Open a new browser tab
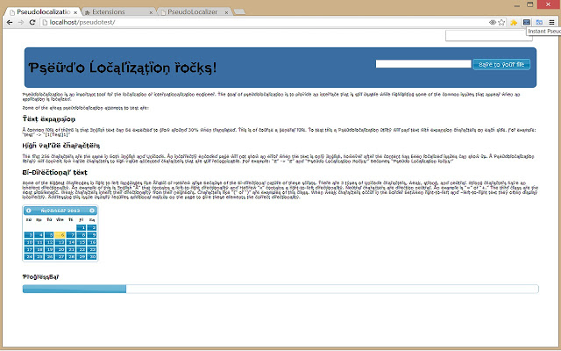The image size is (561, 351). (239, 11)
